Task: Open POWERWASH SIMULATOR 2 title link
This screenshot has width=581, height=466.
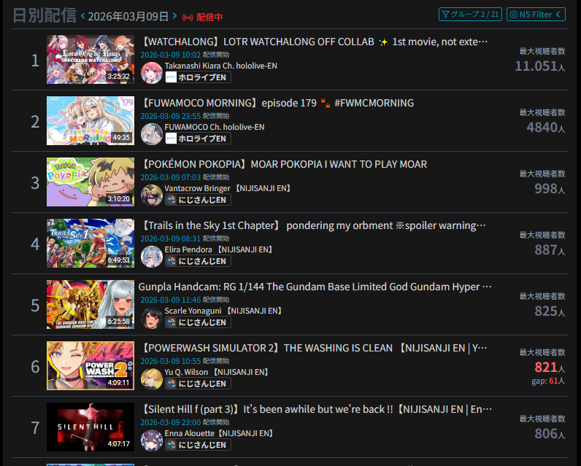Action: pyautogui.click(x=314, y=348)
